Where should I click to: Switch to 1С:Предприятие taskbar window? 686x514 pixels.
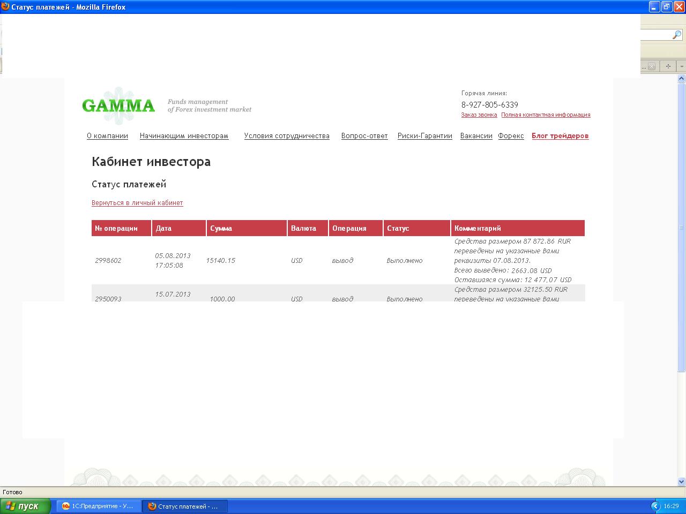(x=99, y=506)
